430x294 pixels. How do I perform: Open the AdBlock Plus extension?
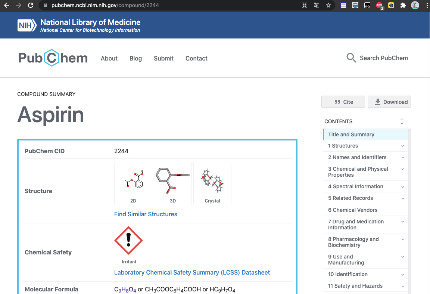click(380, 5)
